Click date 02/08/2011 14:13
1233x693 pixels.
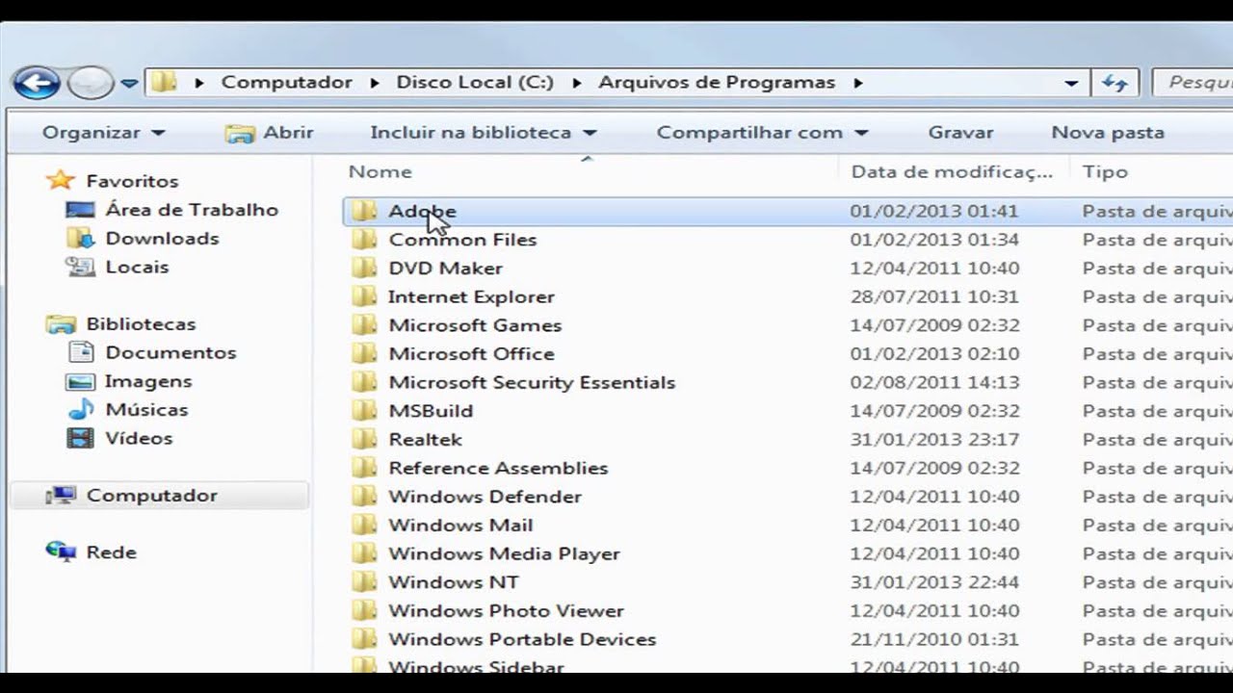(x=934, y=382)
